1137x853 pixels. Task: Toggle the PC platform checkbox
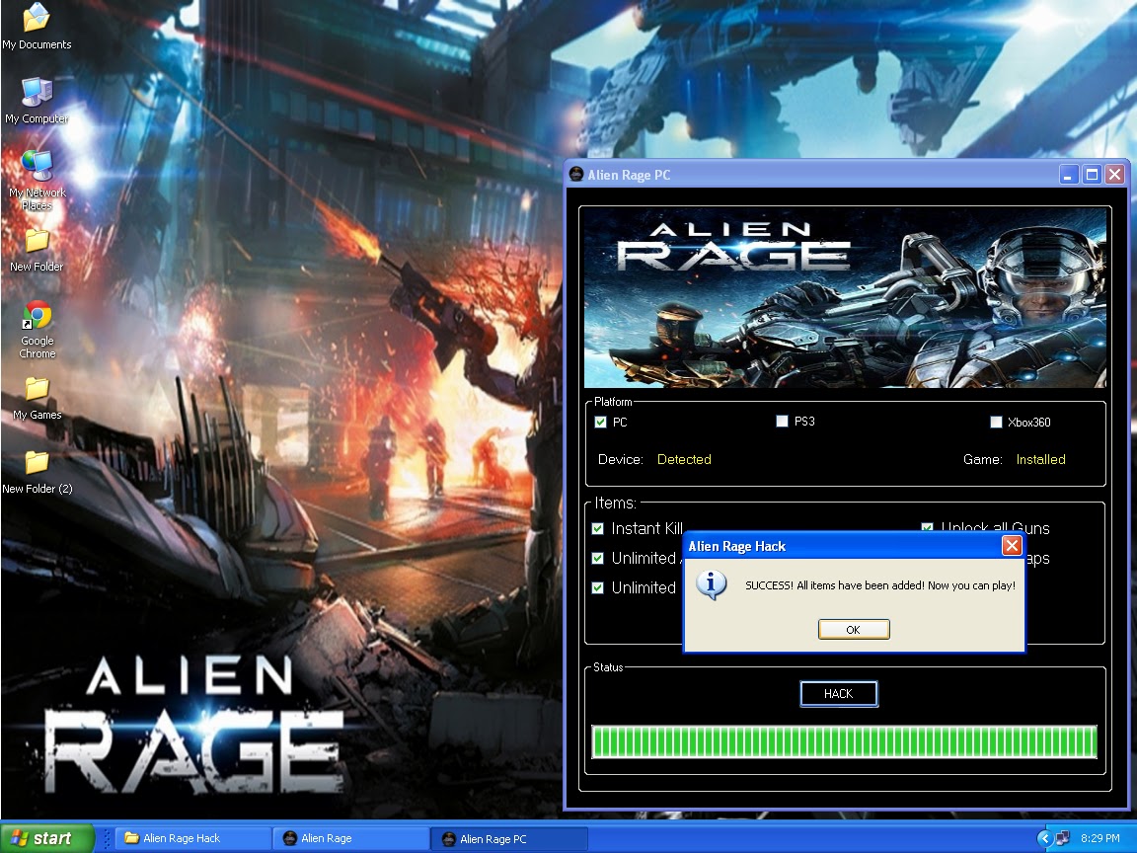[600, 423]
